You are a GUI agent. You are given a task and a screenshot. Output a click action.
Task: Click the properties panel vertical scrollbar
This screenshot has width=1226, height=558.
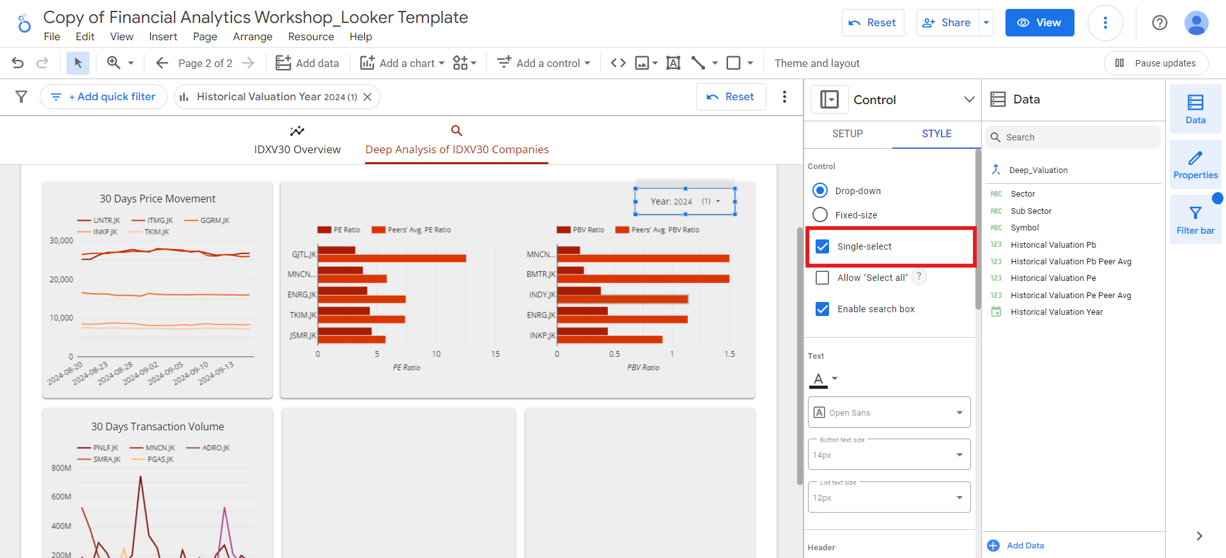[x=977, y=230]
